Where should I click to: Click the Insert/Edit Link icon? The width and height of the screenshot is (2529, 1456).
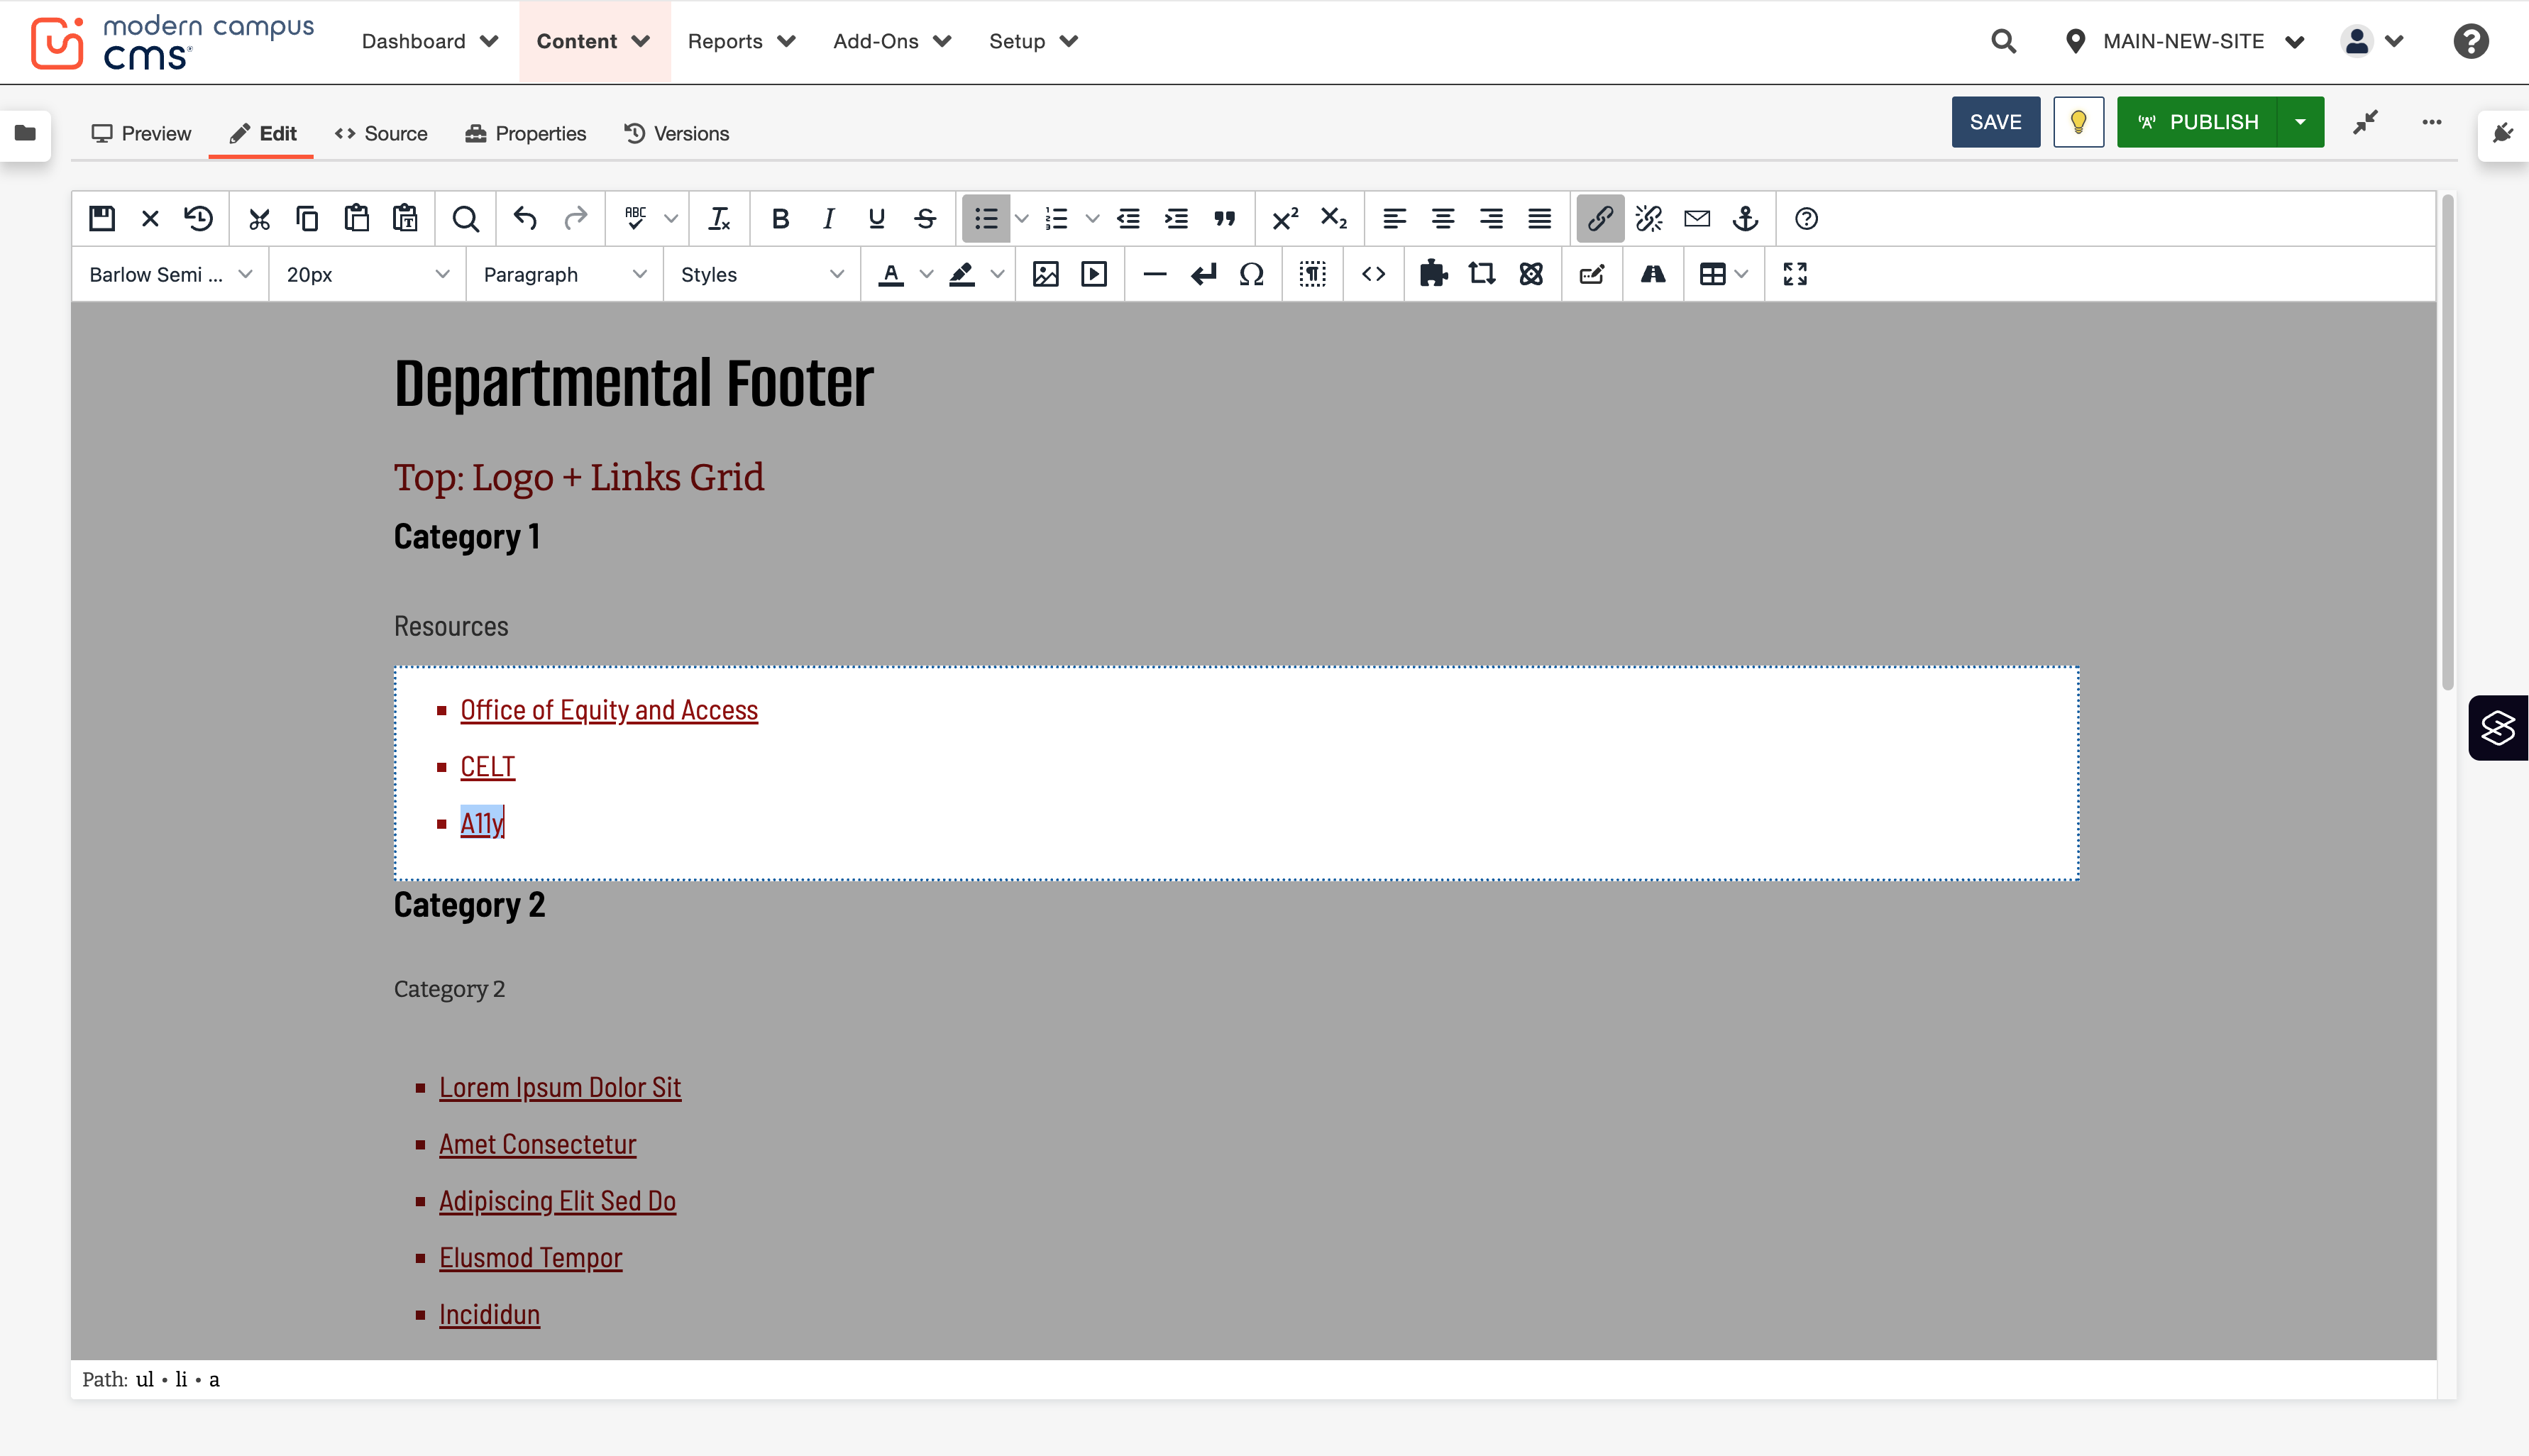pos(1599,218)
